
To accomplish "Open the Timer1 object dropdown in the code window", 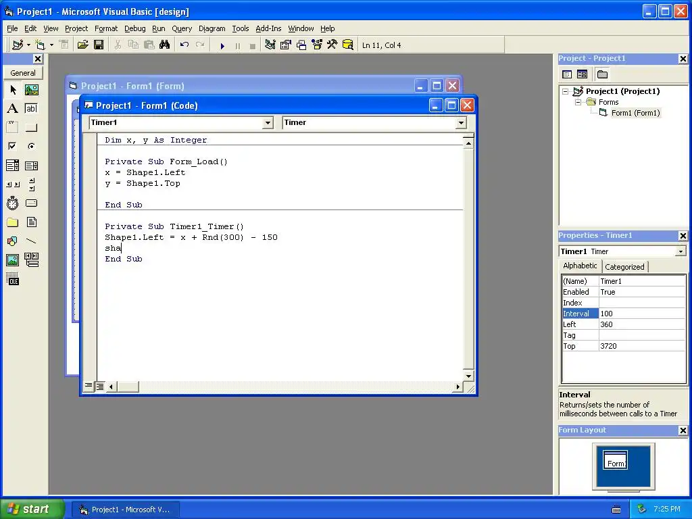I will (x=268, y=123).
